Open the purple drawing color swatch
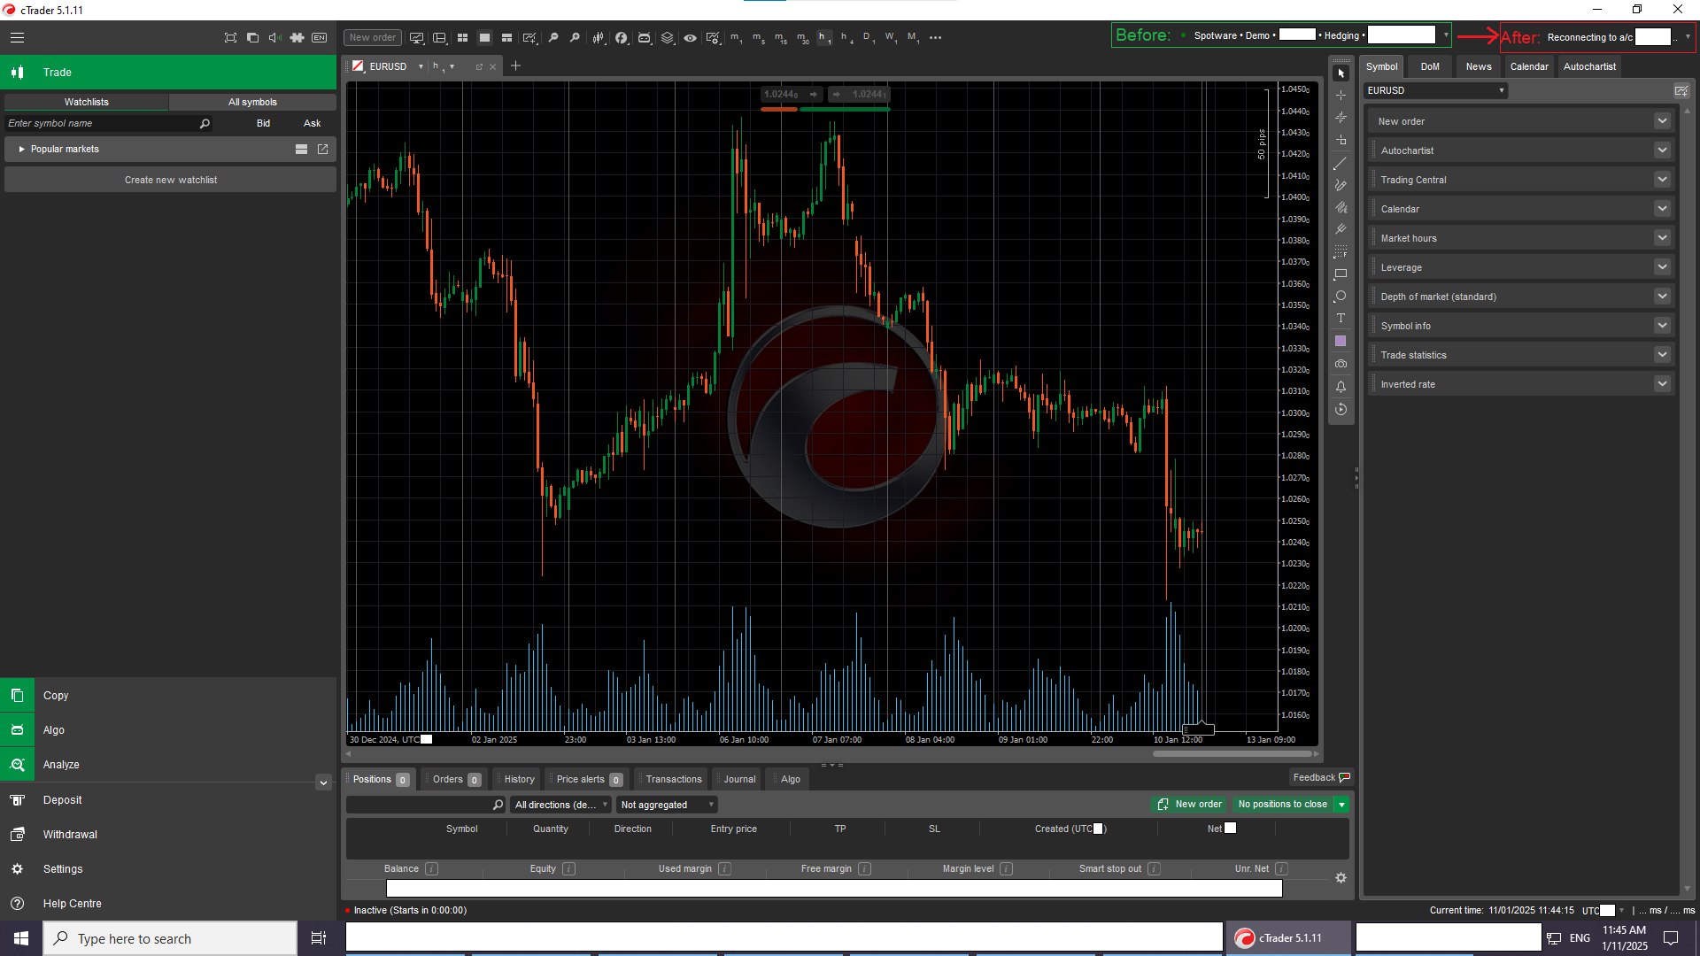This screenshot has height=956, width=1700. coord(1341,341)
